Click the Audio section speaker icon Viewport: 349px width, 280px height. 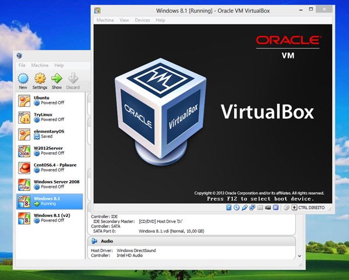pyautogui.click(x=94, y=241)
